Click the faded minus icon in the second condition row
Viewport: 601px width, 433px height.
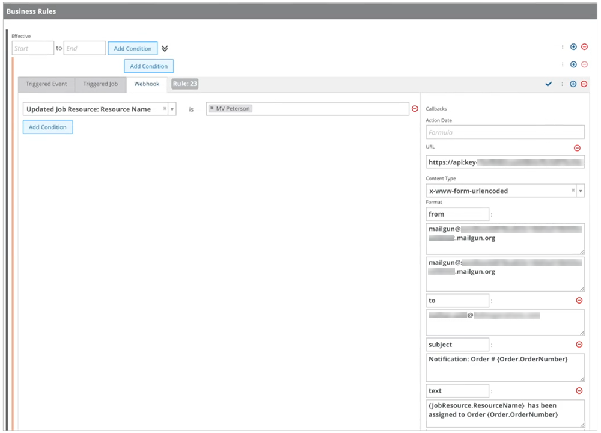[x=585, y=64]
